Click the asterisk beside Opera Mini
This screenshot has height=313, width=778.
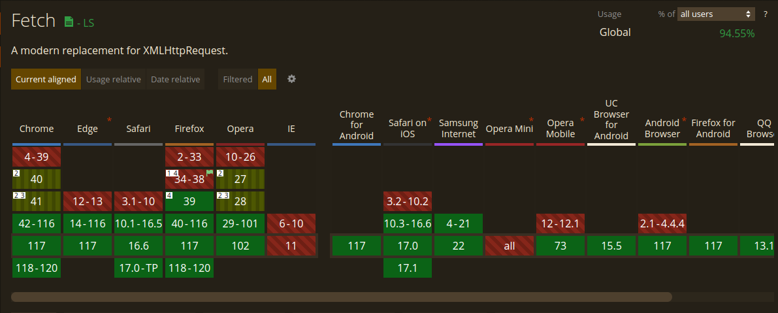[x=531, y=120]
